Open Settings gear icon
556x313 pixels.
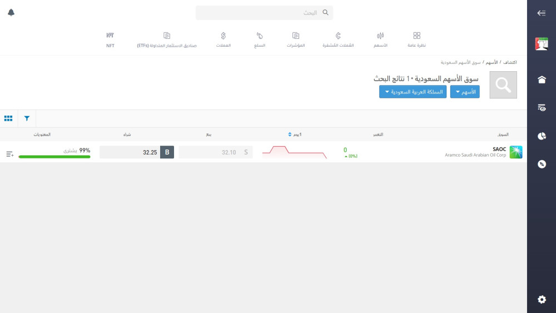click(542, 300)
